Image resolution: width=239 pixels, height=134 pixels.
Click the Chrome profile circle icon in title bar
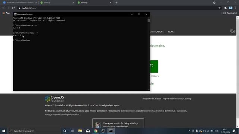pos(214,3)
